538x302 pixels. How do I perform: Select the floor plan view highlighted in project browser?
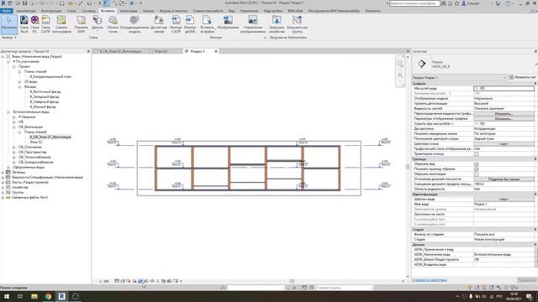[x=50, y=137]
